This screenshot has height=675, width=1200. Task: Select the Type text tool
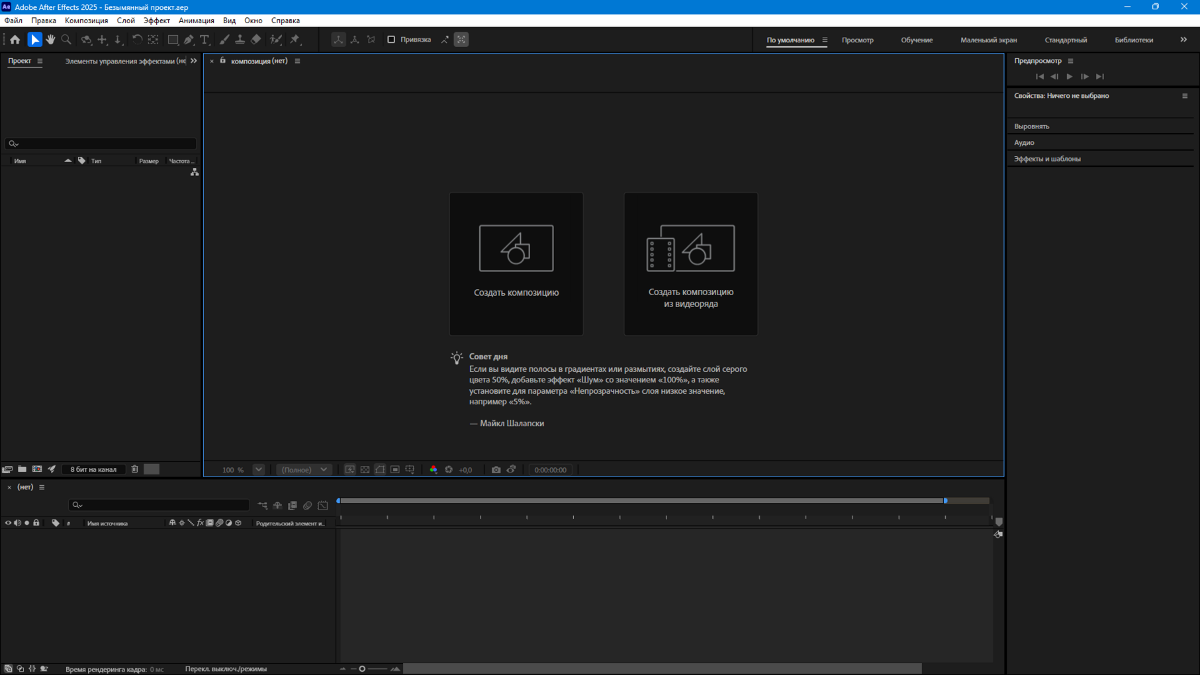[x=205, y=40]
